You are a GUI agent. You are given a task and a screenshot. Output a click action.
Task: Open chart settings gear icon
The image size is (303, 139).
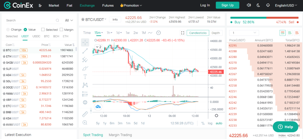217,116
